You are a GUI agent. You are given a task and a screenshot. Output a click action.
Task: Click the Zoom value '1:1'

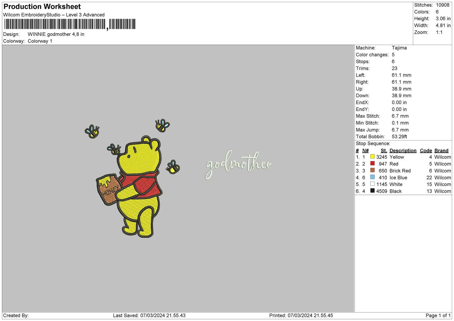pyautogui.click(x=439, y=32)
